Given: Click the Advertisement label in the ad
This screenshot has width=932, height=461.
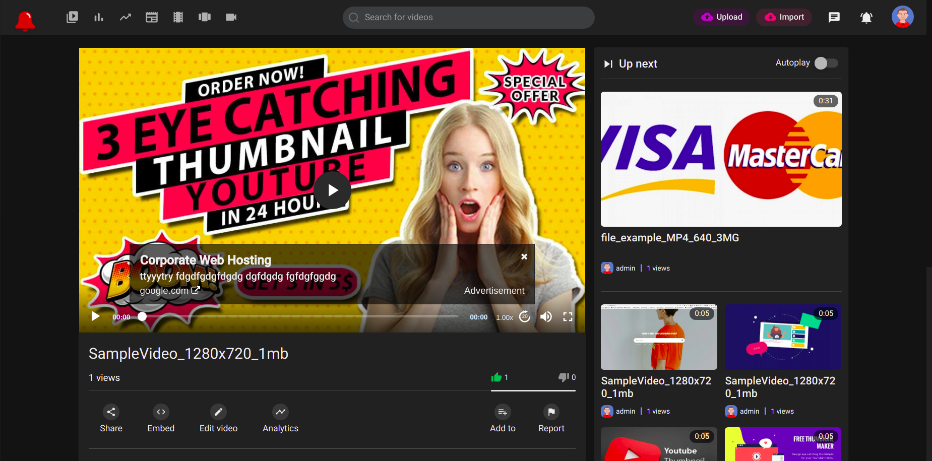Looking at the screenshot, I should [x=494, y=291].
